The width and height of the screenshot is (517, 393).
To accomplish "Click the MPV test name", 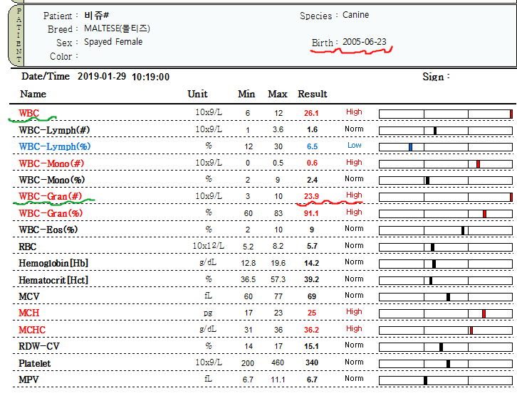I will pyautogui.click(x=28, y=379).
